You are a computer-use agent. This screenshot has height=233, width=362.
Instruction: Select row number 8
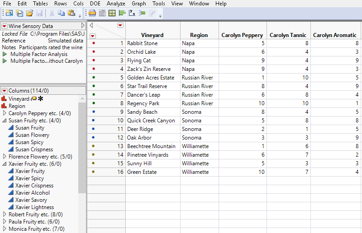122,103
